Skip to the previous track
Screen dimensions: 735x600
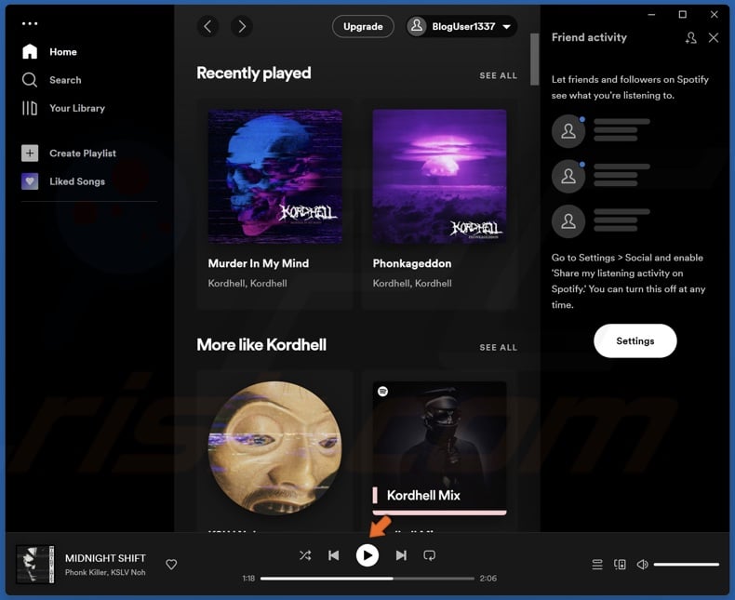pos(334,555)
